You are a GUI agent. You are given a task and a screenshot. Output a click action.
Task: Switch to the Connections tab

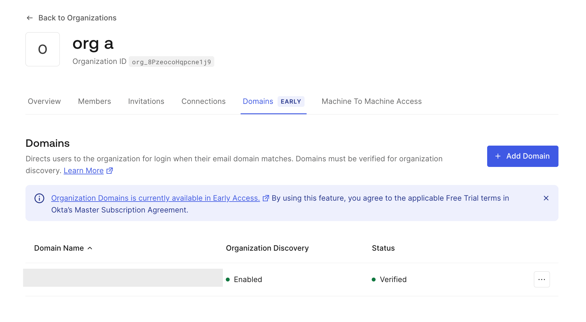point(203,101)
